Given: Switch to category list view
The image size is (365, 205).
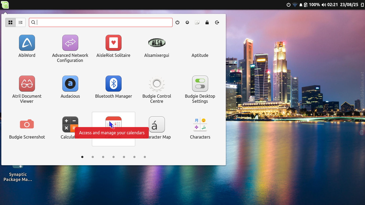Looking at the screenshot, I should point(21,22).
